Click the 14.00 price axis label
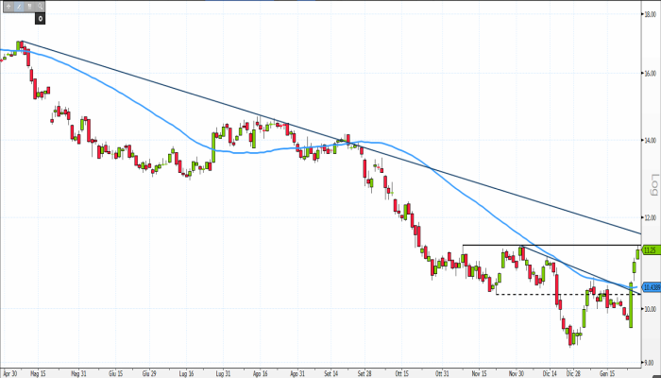 point(650,140)
